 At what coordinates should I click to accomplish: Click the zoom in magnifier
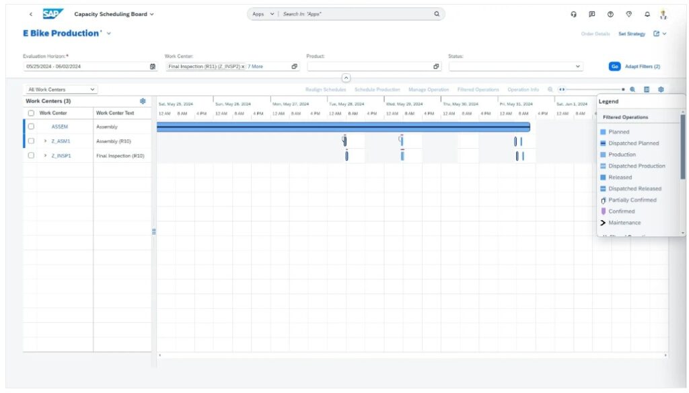point(632,90)
